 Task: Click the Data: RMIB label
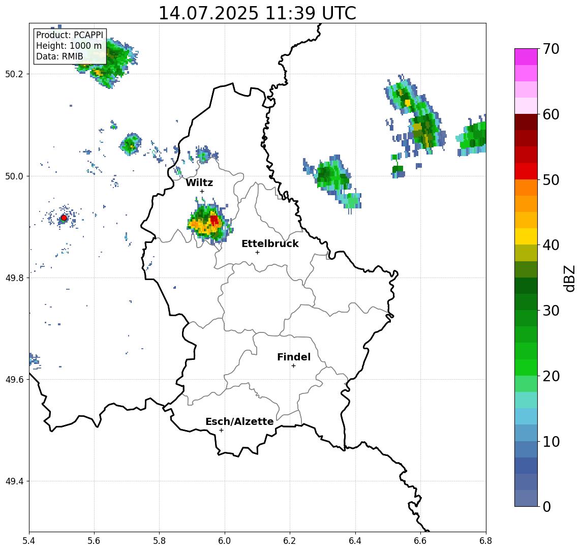click(59, 56)
